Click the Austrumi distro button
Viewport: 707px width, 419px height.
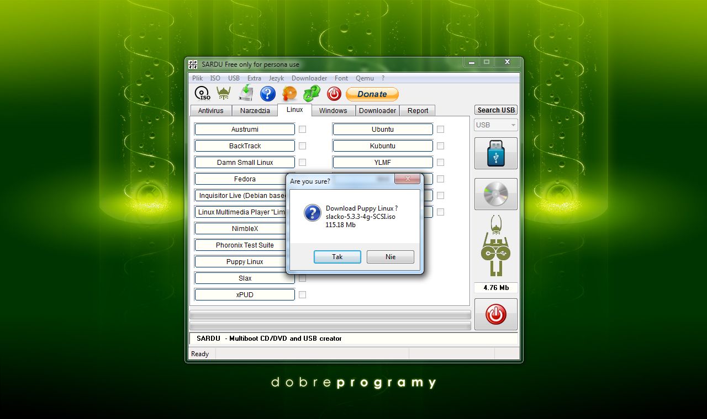[245, 129]
